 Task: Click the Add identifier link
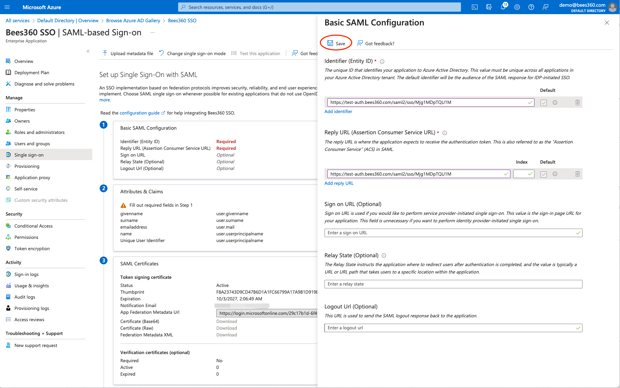tap(338, 111)
